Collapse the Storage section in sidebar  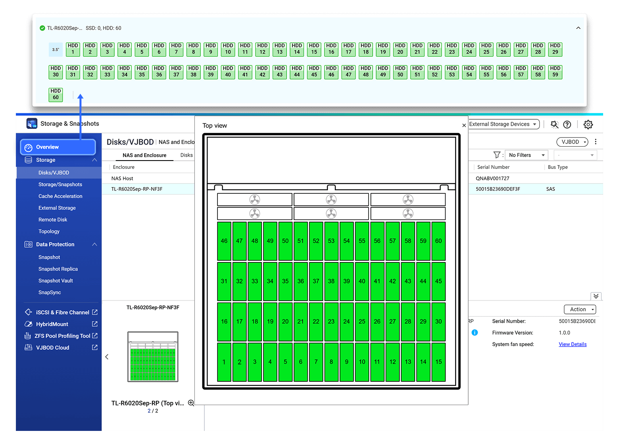pos(94,160)
